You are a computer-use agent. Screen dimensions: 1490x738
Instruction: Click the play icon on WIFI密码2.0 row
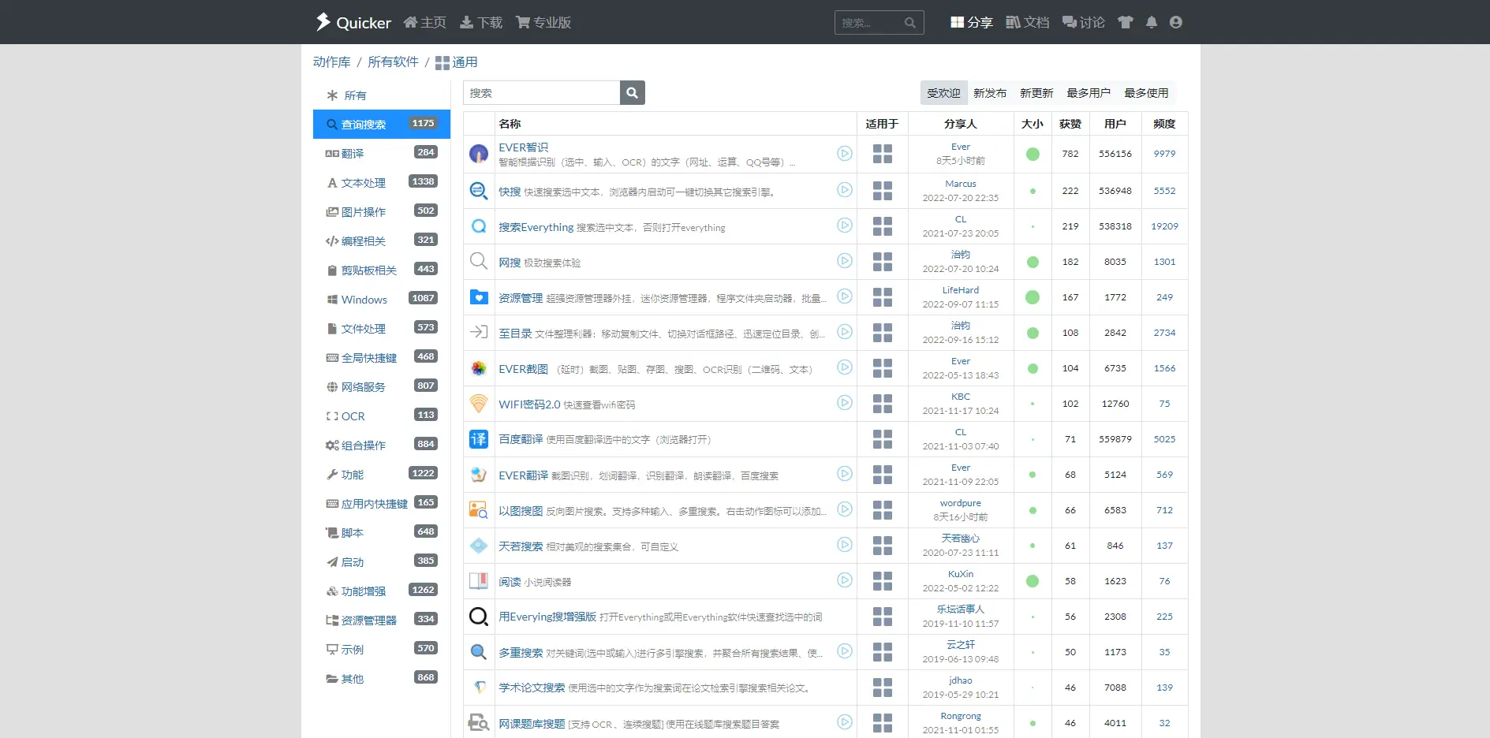[x=845, y=403]
